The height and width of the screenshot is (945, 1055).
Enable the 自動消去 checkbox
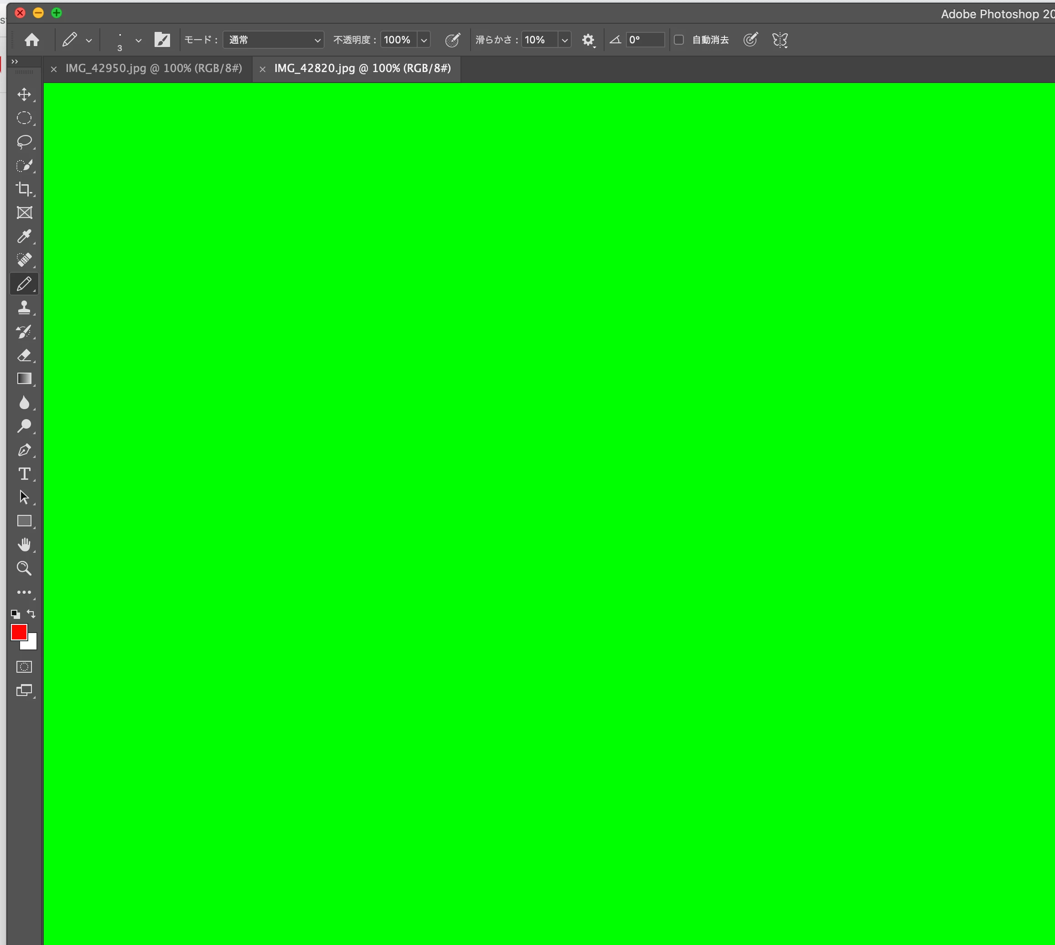679,40
